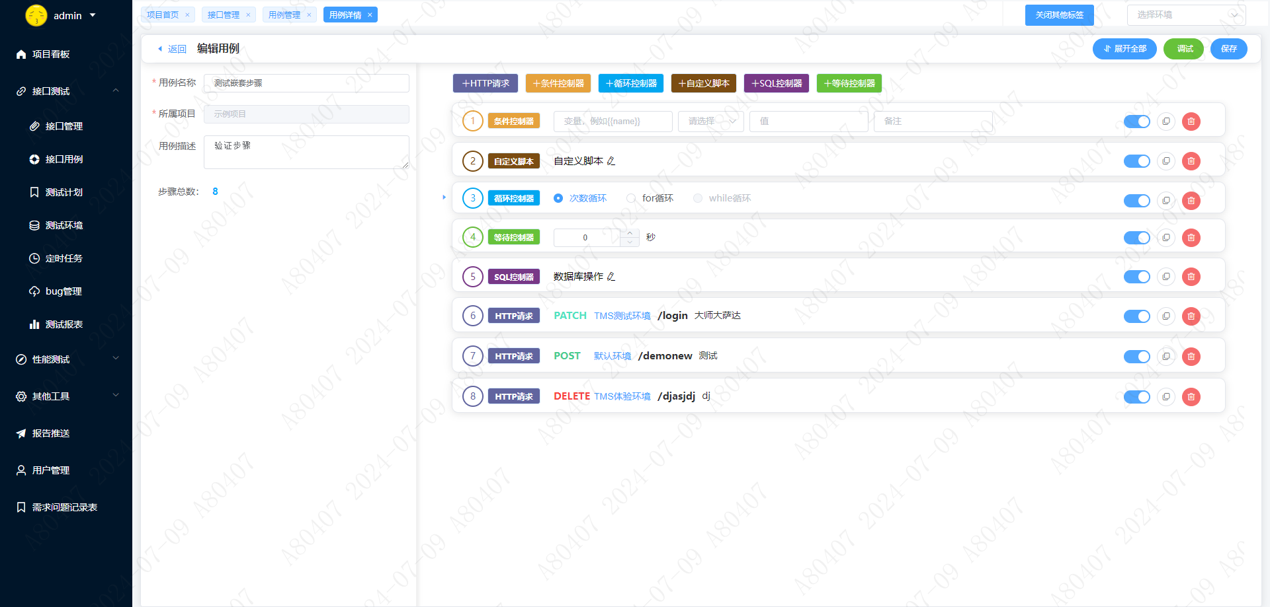
Task: Decrease the wait seconds stepper
Action: click(630, 242)
